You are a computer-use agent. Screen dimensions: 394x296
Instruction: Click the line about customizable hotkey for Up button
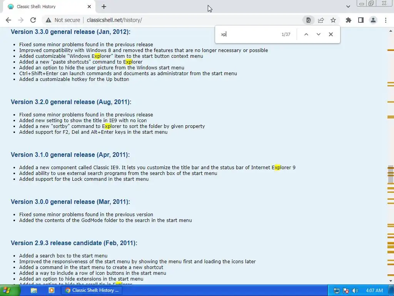pos(74,79)
